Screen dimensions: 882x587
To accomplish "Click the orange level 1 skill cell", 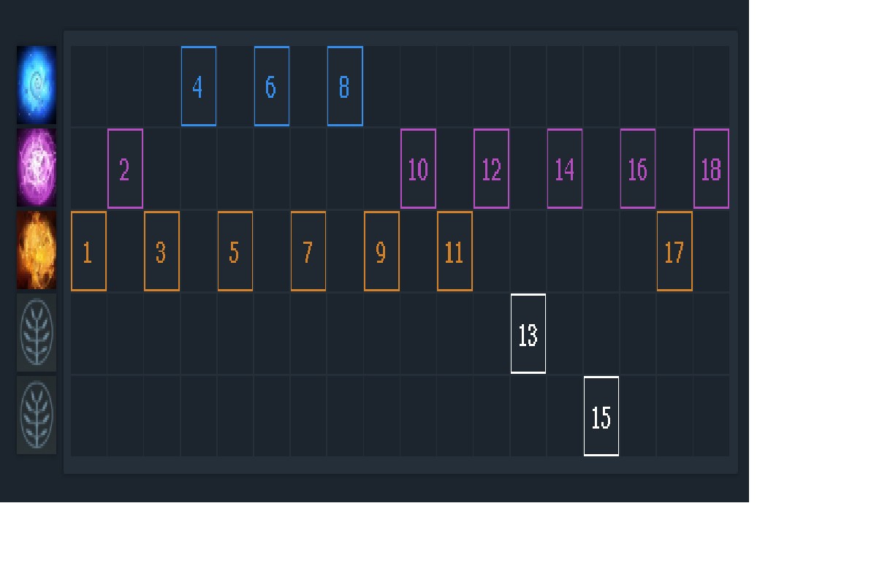I will click(88, 251).
